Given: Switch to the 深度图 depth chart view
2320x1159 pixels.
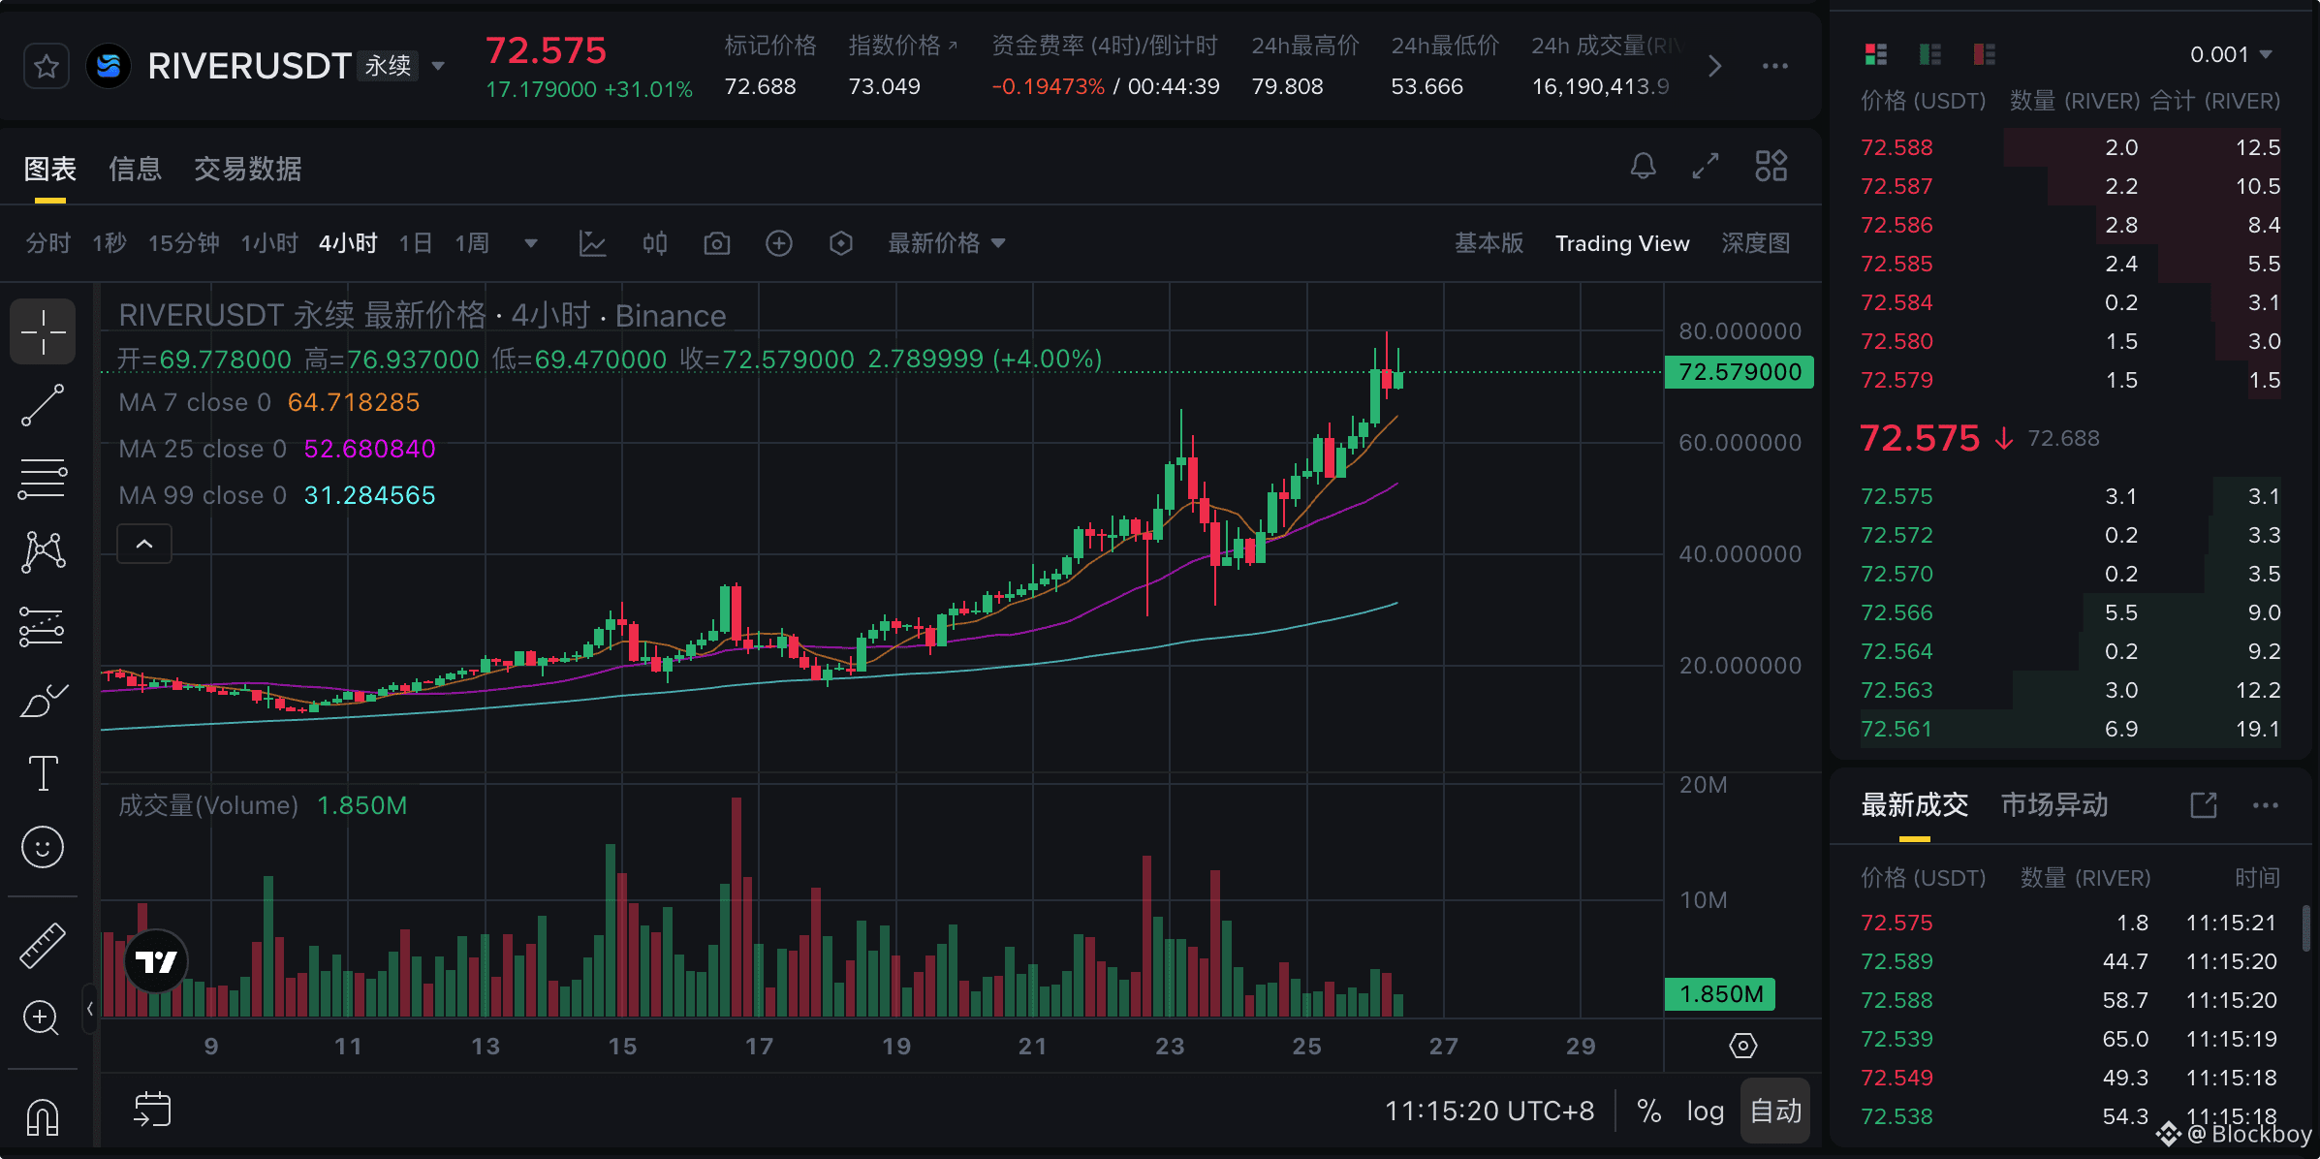Looking at the screenshot, I should [x=1755, y=243].
